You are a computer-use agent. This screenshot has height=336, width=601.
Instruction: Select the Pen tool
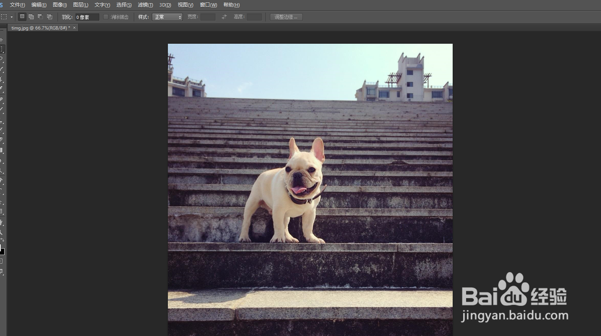coord(2,181)
